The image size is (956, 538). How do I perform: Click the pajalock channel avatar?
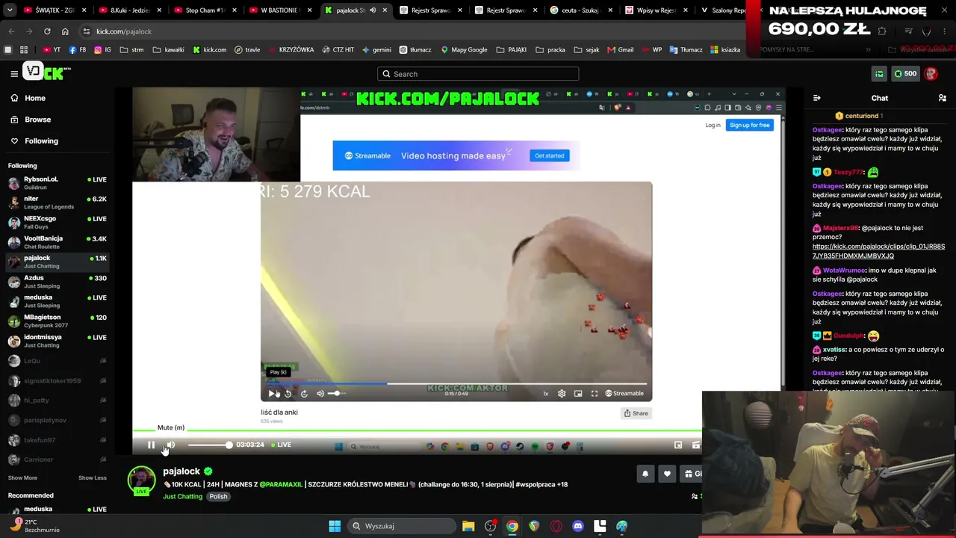141,480
